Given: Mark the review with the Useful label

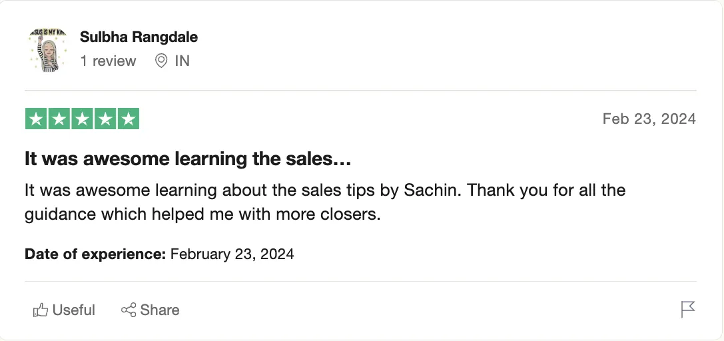Looking at the screenshot, I should point(74,310).
